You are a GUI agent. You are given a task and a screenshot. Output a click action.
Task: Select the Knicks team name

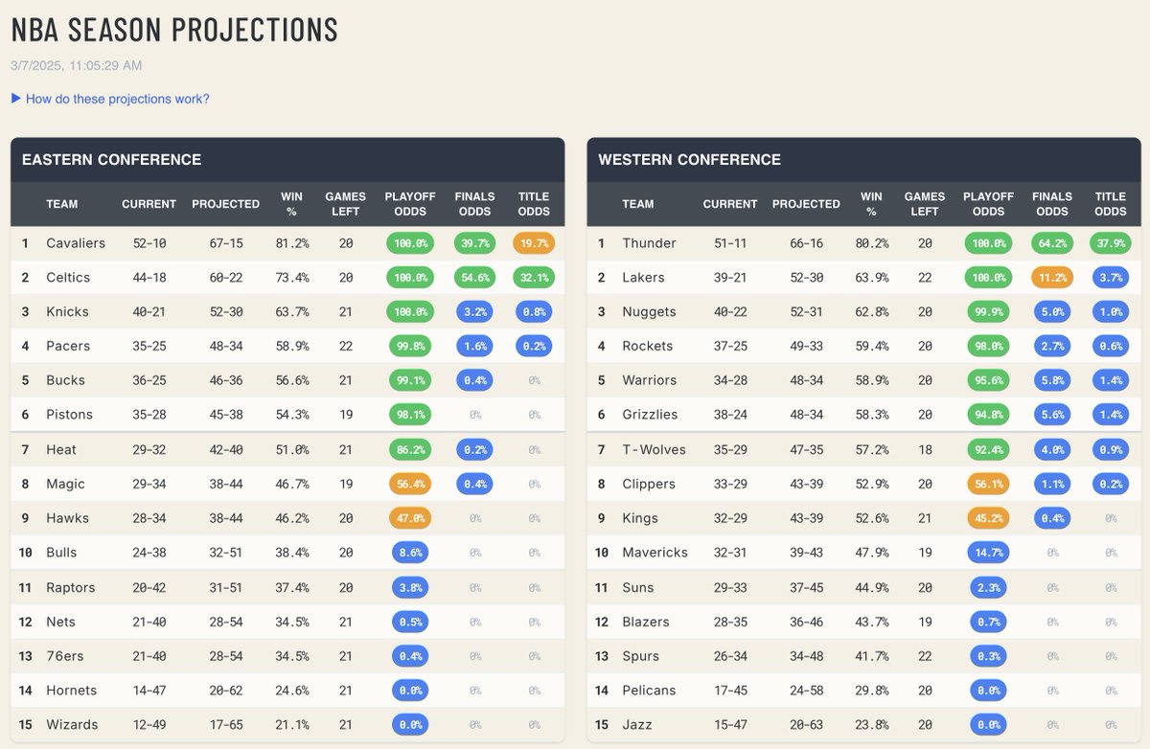(x=67, y=312)
